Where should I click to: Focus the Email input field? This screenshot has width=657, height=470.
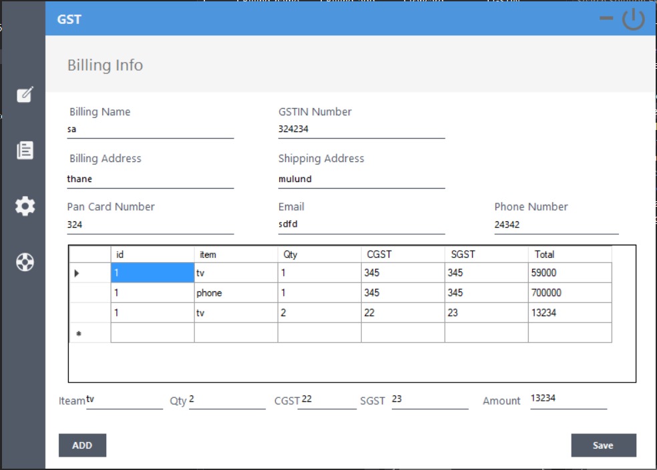[361, 225]
